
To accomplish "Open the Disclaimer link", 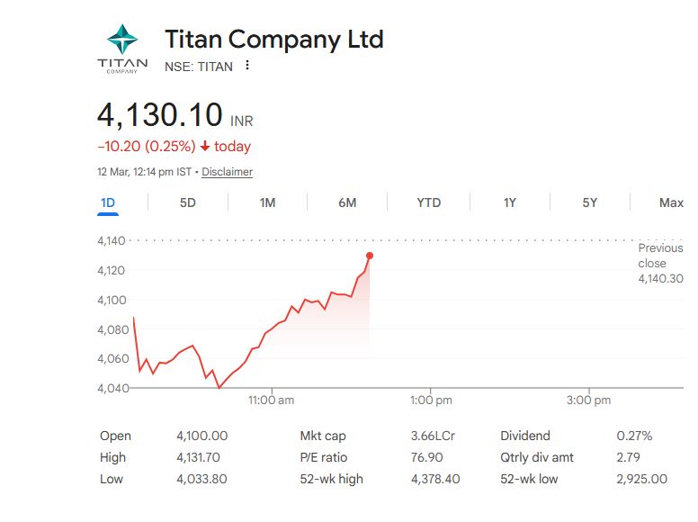I will pos(227,172).
